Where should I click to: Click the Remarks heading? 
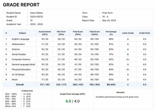coord(120,92)
